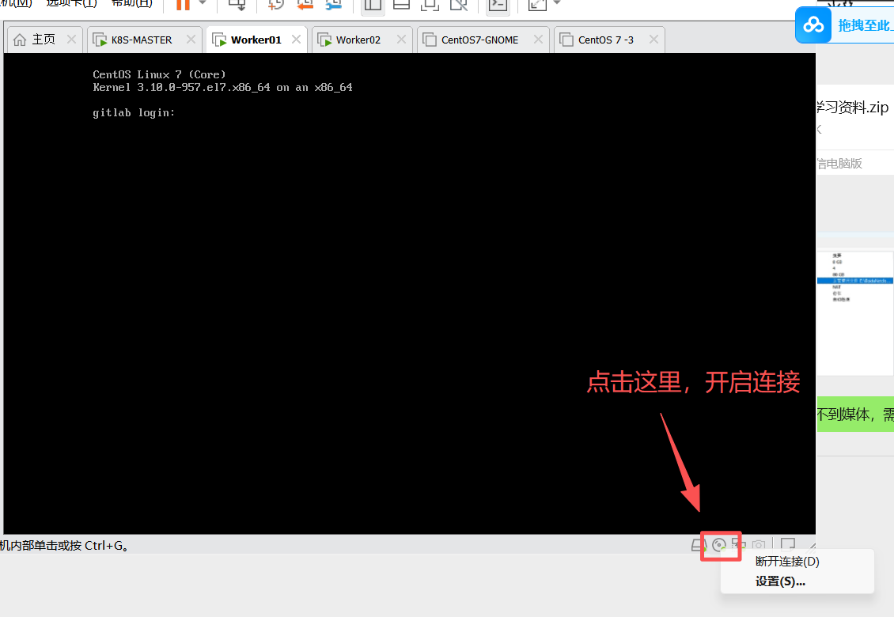Open the 选项卡(T) menu
The image size is (894, 617).
(71, 3)
